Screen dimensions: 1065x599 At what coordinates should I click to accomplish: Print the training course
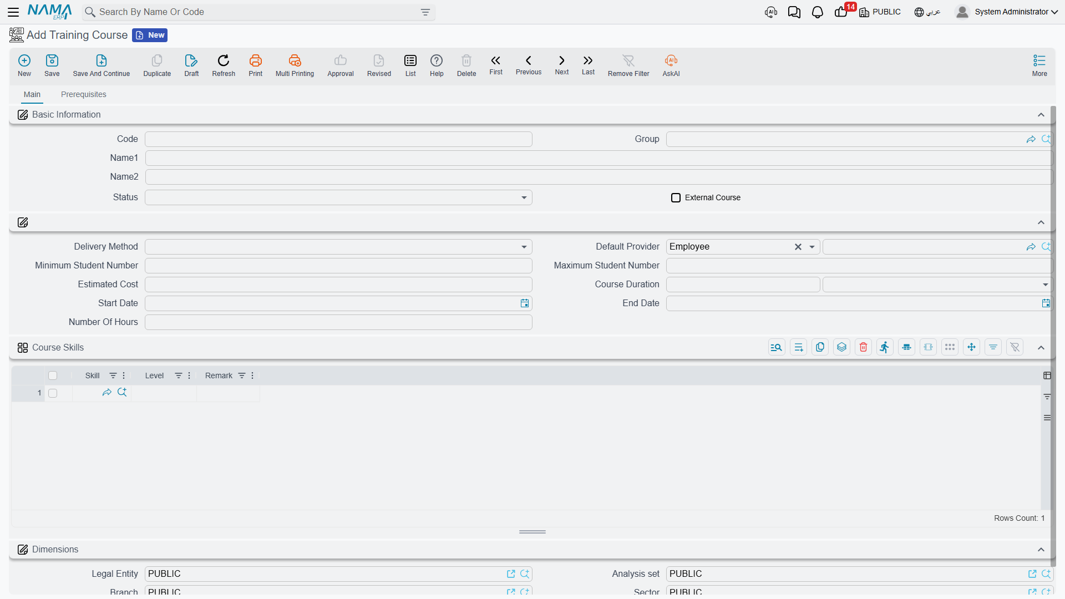coord(256,65)
